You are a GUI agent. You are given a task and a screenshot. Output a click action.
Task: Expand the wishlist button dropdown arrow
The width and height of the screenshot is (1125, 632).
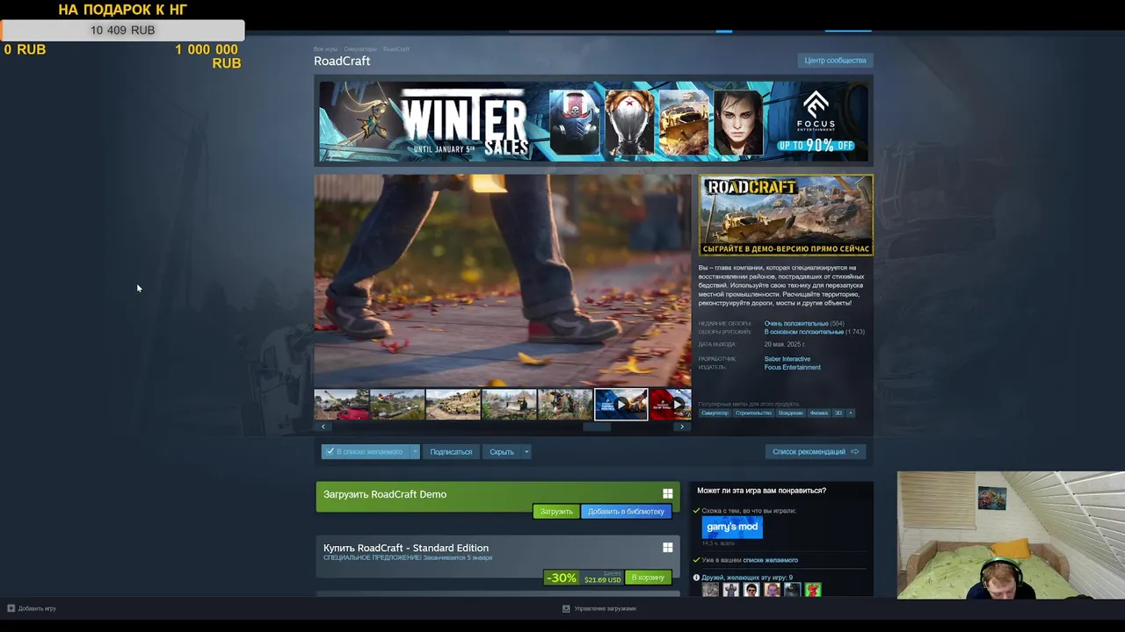(415, 452)
